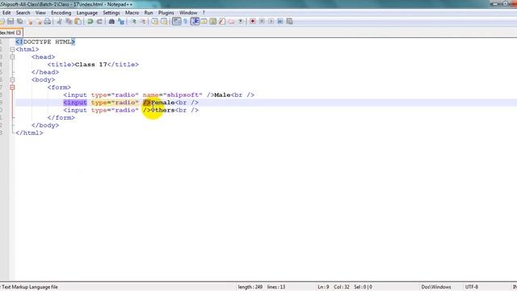
Task: Click the Save file toolbar icon
Action: 11,22
